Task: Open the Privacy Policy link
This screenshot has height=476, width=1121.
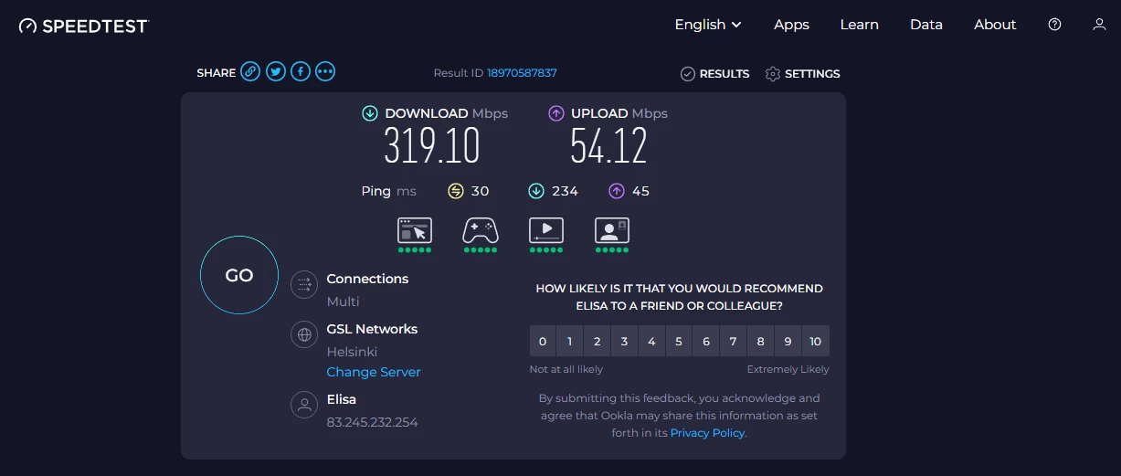Action: (707, 433)
